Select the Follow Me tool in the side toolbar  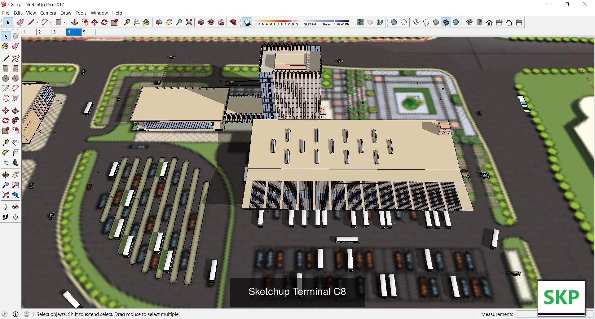pyautogui.click(x=15, y=120)
